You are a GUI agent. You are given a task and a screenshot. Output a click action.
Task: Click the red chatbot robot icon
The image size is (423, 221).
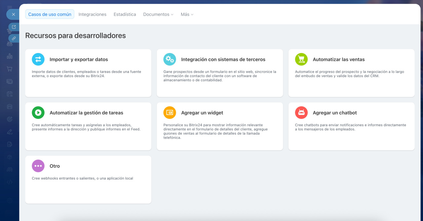coord(301,113)
